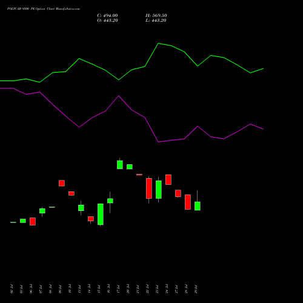The width and height of the screenshot is (303, 303).
Task: Click the 29 Jul date label
Action: [196, 289]
